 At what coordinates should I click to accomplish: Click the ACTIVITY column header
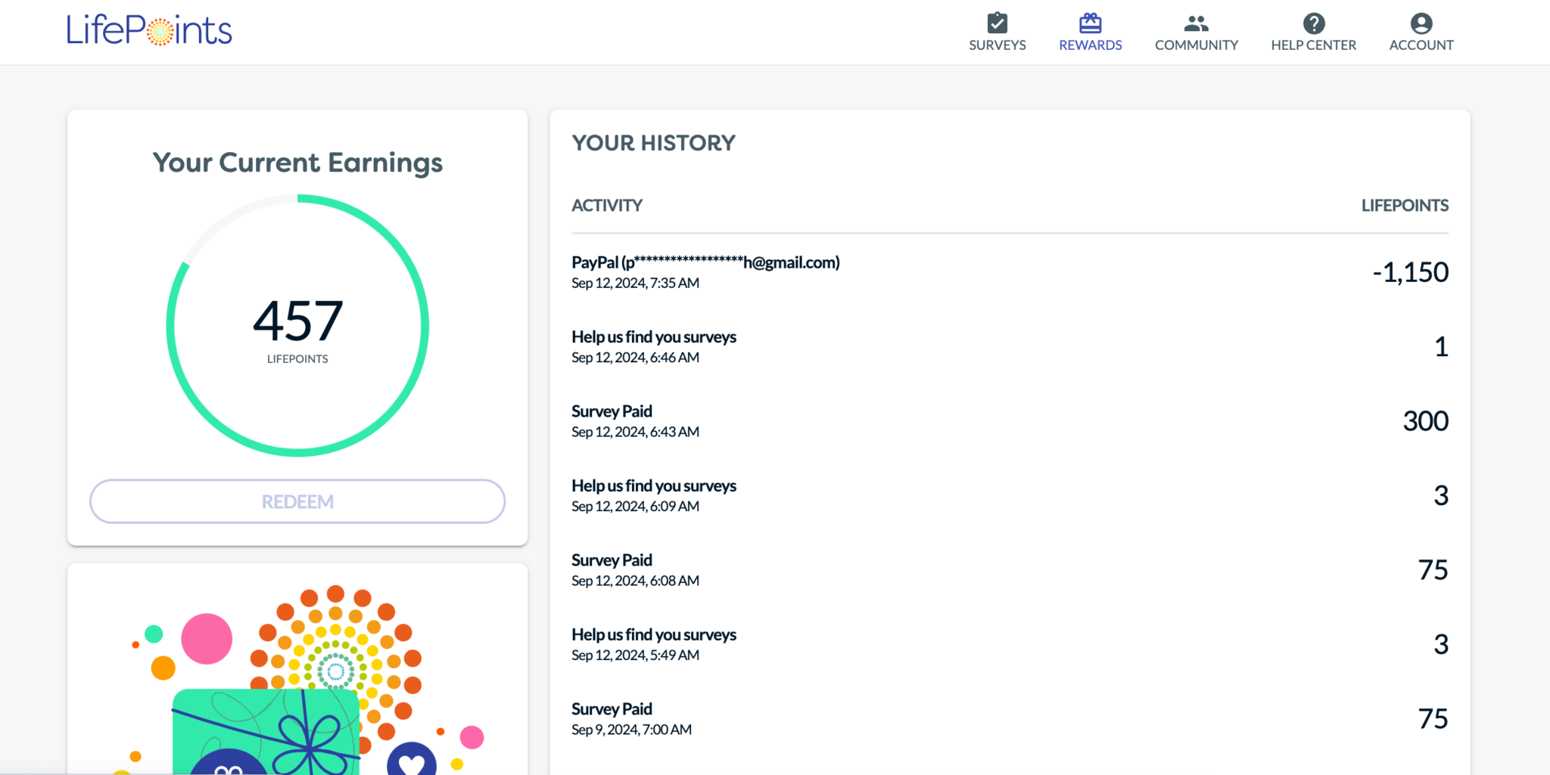606,205
